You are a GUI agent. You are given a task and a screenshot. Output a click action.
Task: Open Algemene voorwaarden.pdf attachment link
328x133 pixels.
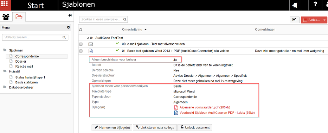pos(205,107)
